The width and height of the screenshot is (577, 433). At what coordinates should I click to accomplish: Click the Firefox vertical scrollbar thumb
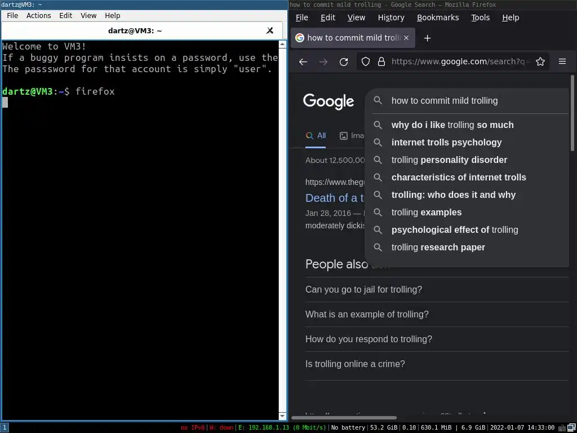click(572, 113)
